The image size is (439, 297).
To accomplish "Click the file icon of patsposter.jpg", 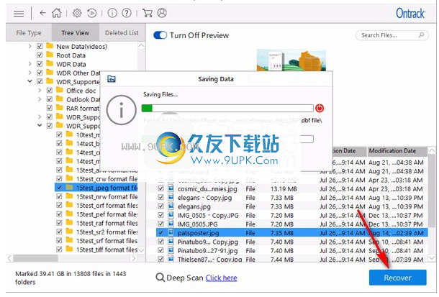I will pyautogui.click(x=171, y=233).
